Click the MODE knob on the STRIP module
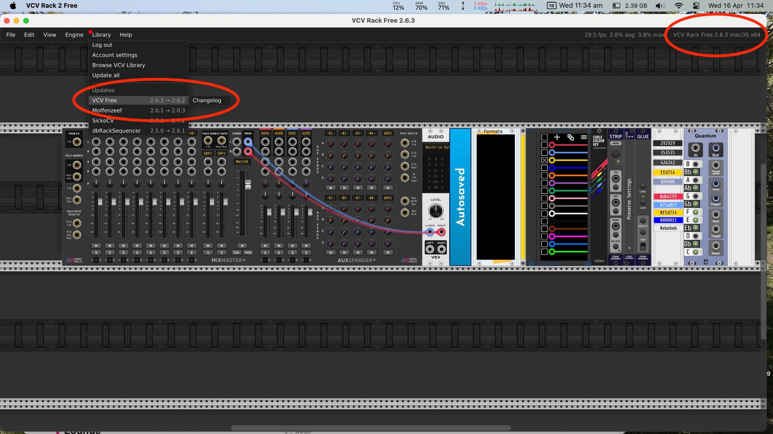Image resolution: width=773 pixels, height=434 pixels. [616, 153]
